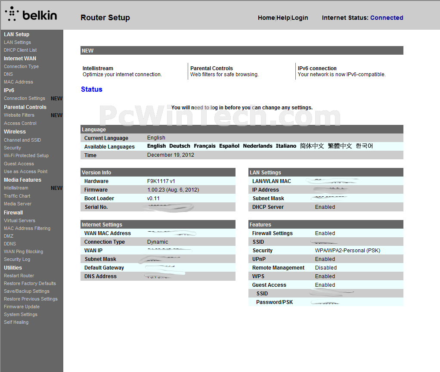Click the Dynamic connection type value
Screen dimensions: 440x372
click(158, 242)
